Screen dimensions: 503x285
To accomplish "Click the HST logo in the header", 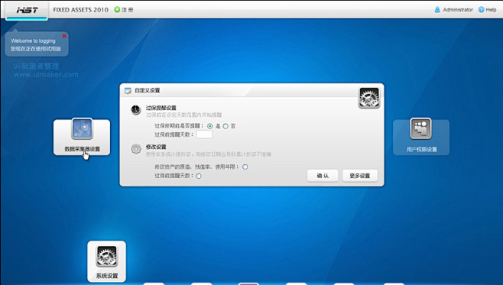I will click(x=28, y=10).
